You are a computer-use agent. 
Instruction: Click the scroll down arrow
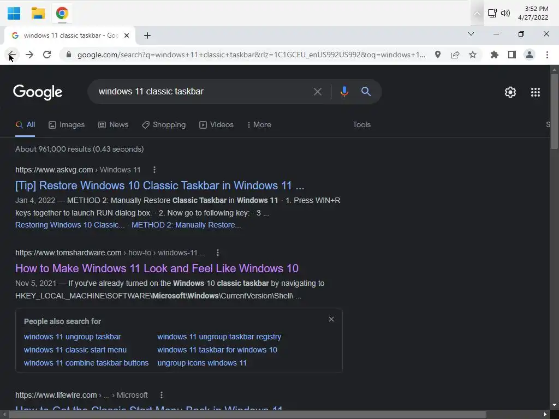pyautogui.click(x=554, y=405)
